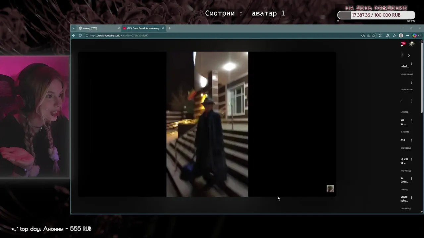This screenshot has height=238, width=424.
Task: Open the browser profile avatar
Action: pos(401,35)
